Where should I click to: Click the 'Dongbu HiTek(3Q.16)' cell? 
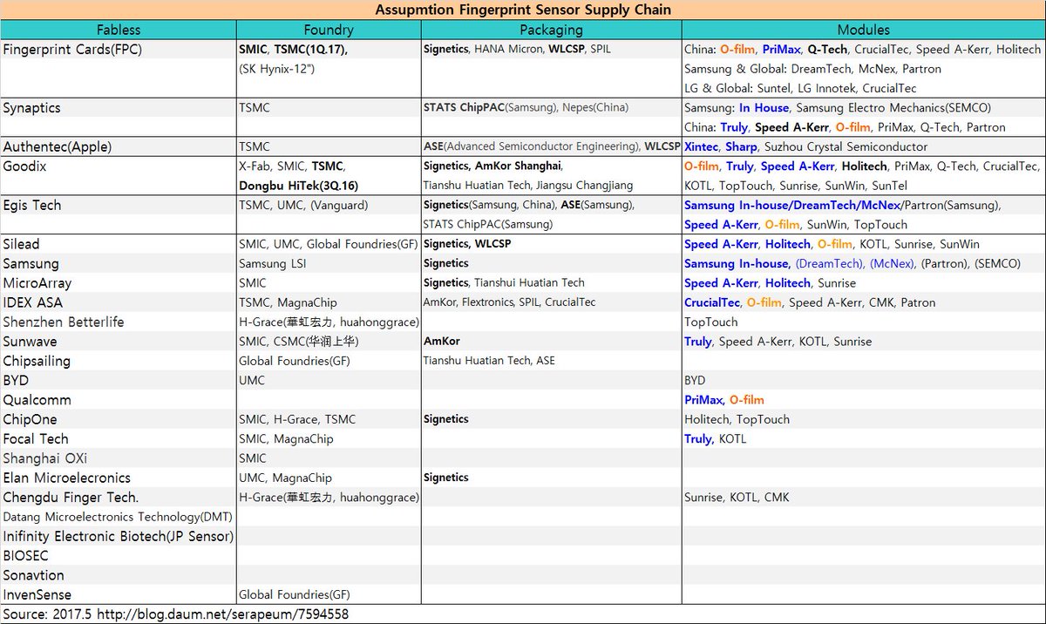[298, 186]
